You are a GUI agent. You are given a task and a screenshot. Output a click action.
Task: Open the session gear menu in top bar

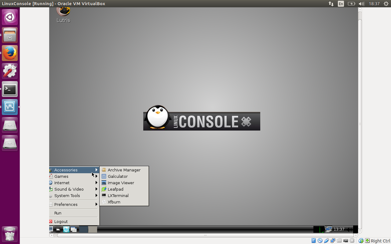click(386, 4)
